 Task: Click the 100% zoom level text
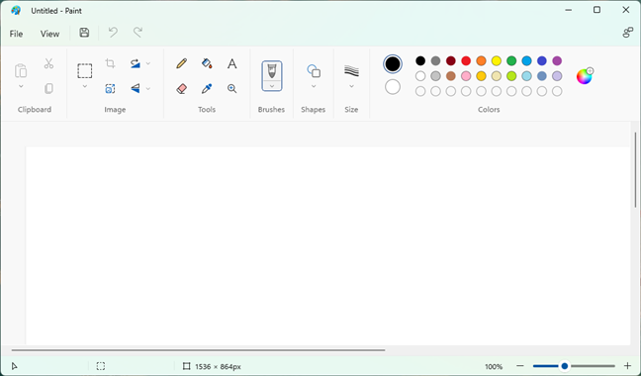pyautogui.click(x=494, y=366)
